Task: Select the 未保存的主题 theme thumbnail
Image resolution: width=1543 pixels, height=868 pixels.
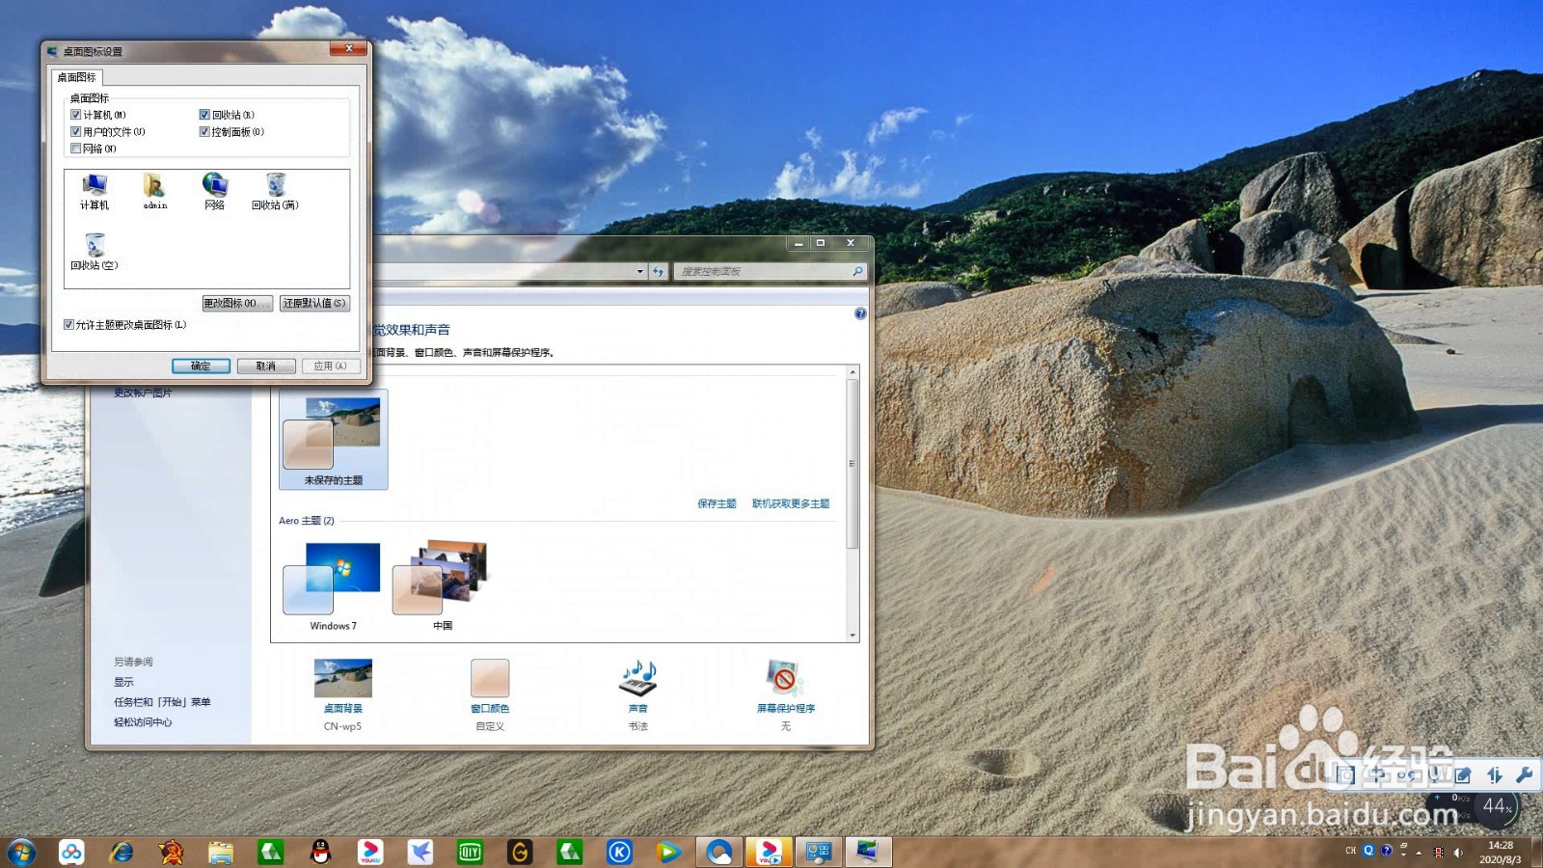Action: pos(334,440)
